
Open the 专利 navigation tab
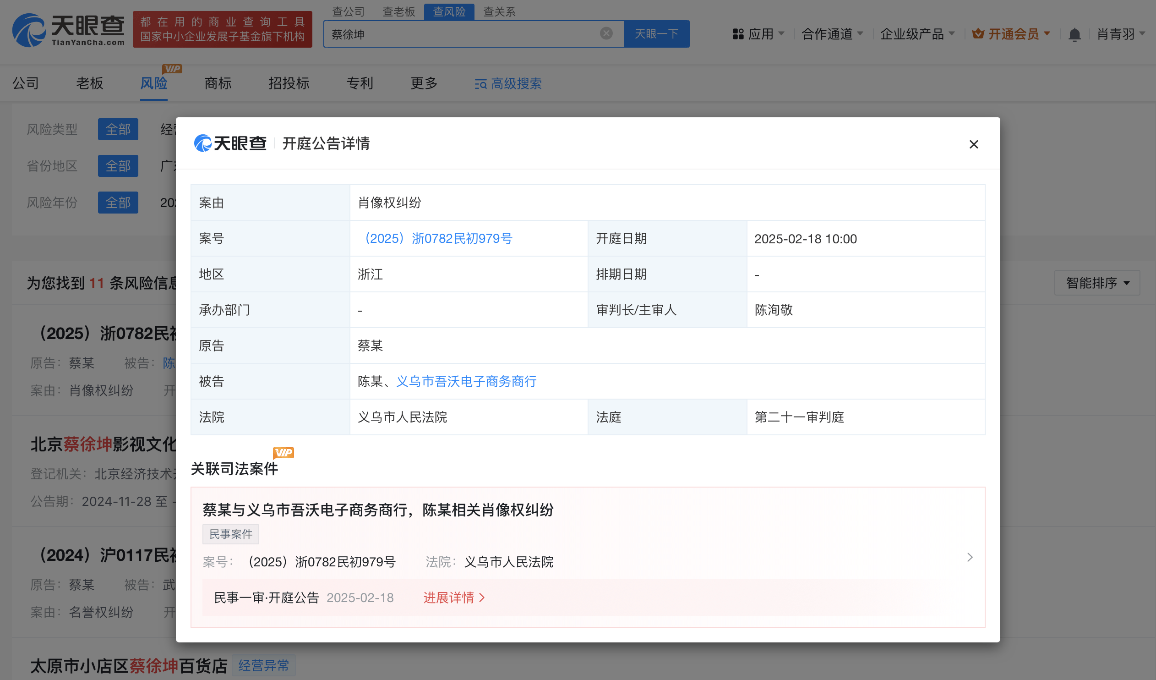coord(360,83)
